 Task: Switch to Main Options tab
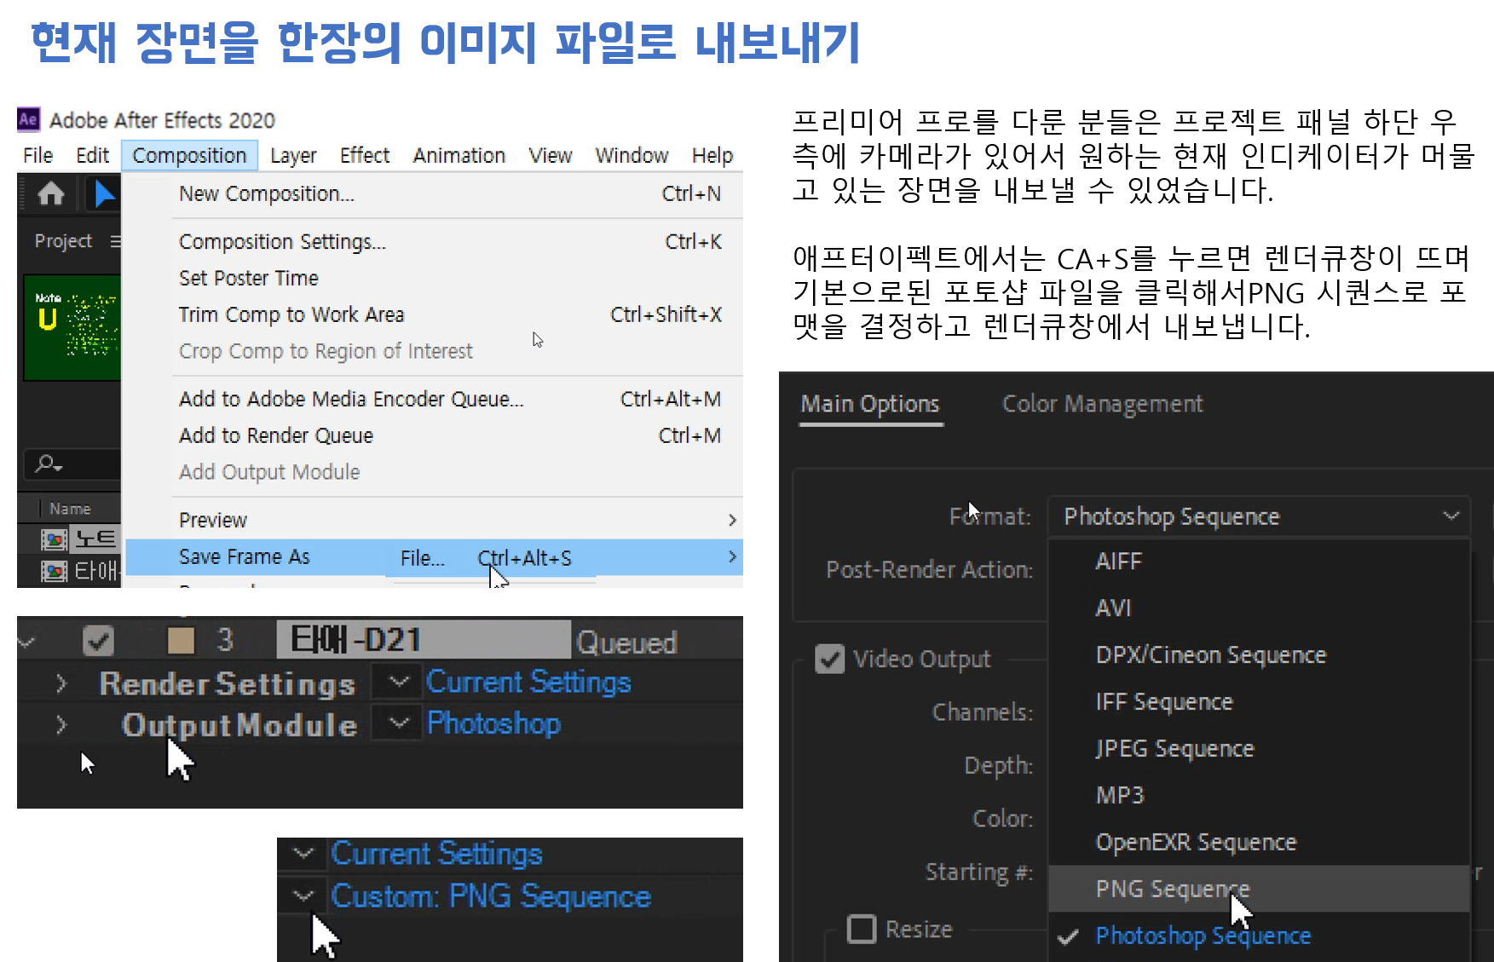[870, 404]
